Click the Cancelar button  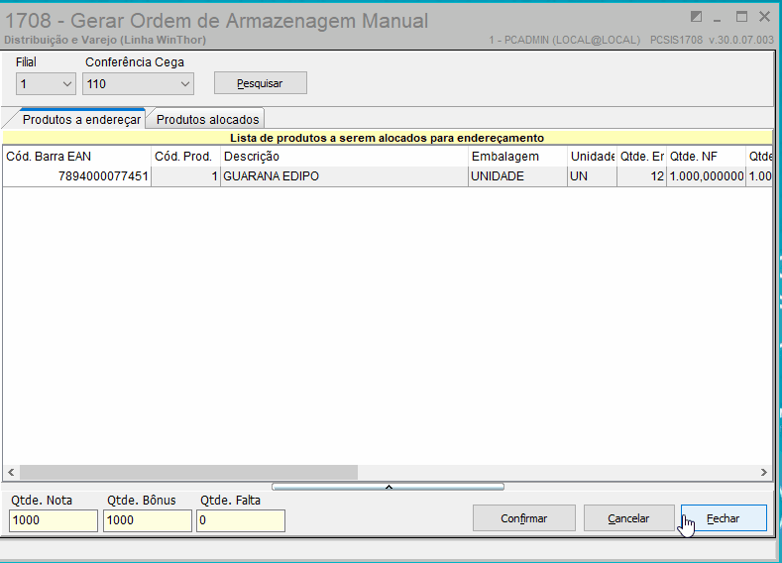pos(628,518)
